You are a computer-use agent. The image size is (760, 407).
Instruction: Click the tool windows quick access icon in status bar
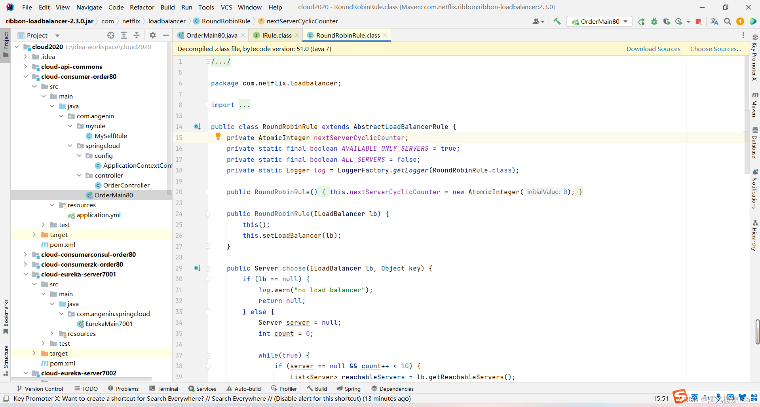tap(6, 398)
